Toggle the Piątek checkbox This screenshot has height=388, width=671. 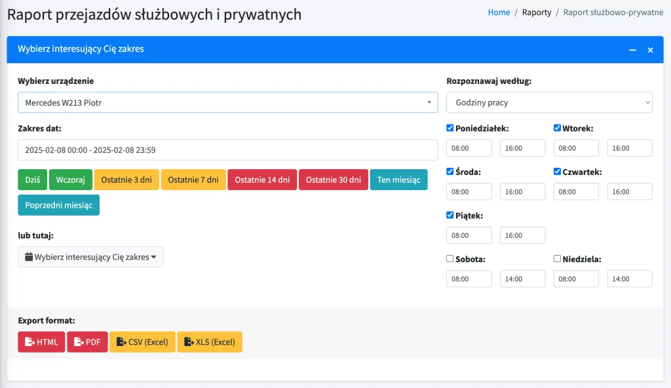pos(450,215)
